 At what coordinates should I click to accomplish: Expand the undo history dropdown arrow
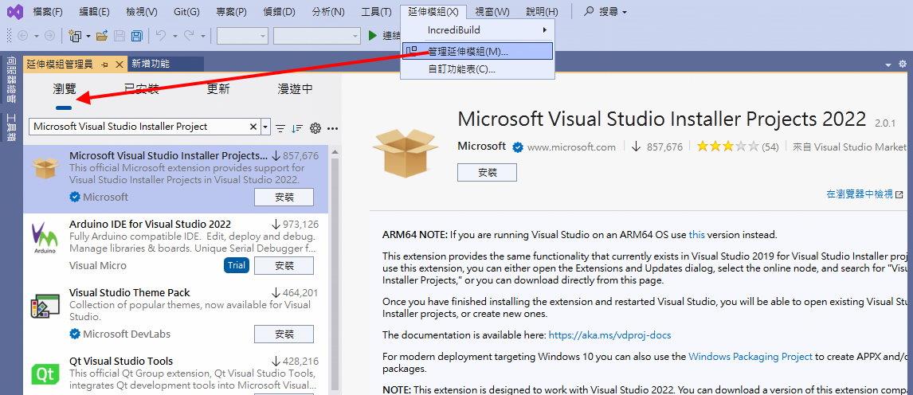pyautogui.click(x=174, y=36)
